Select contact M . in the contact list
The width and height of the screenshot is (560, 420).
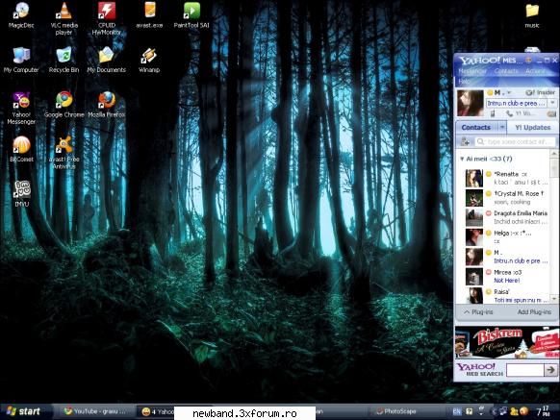coord(506,257)
